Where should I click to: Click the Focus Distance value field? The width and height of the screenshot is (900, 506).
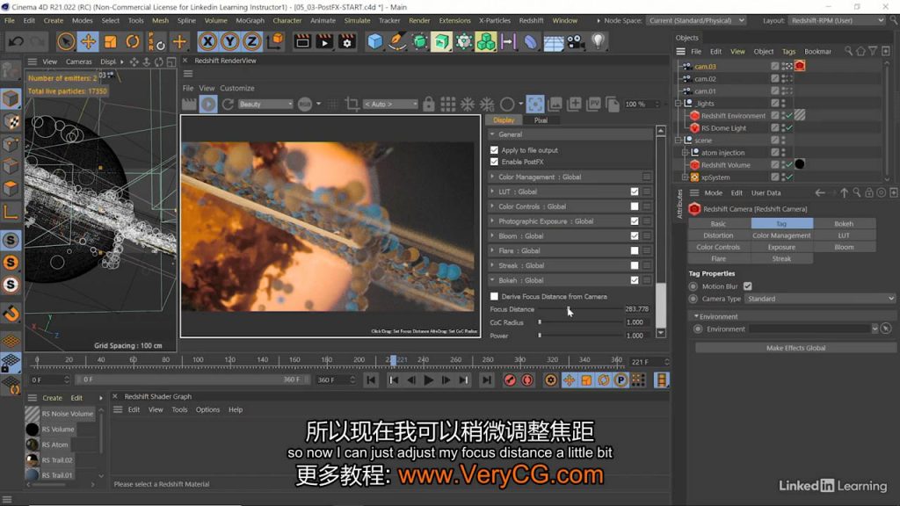pos(636,309)
